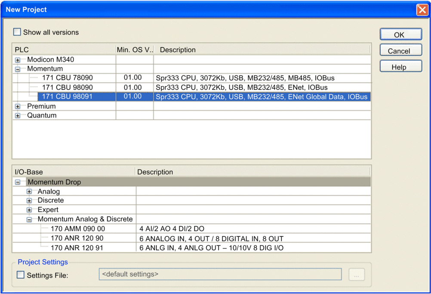Expand the Analog I/O category

pos(29,192)
